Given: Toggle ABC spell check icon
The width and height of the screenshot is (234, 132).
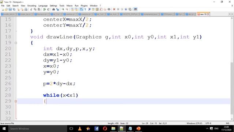Looking at the screenshot, I should click(x=135, y=10).
